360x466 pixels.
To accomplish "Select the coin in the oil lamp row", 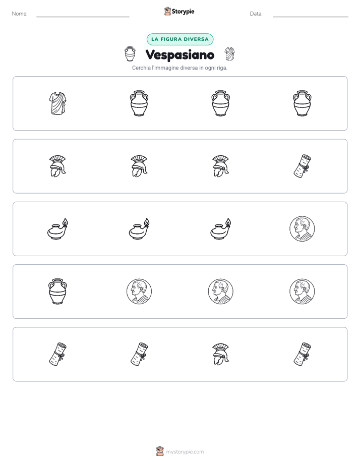I will point(302,229).
